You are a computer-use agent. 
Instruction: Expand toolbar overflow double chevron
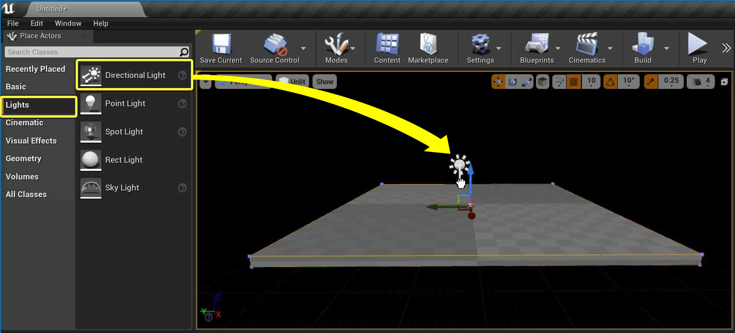point(726,47)
